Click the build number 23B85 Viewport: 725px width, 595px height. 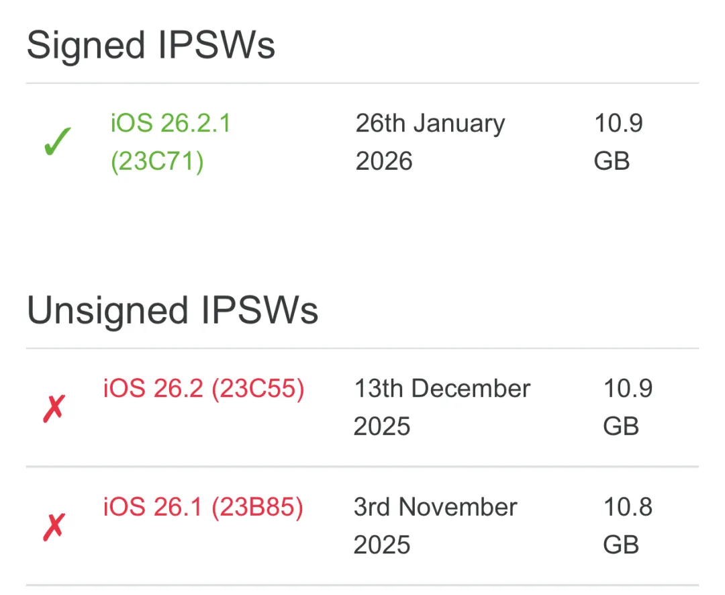pos(257,508)
